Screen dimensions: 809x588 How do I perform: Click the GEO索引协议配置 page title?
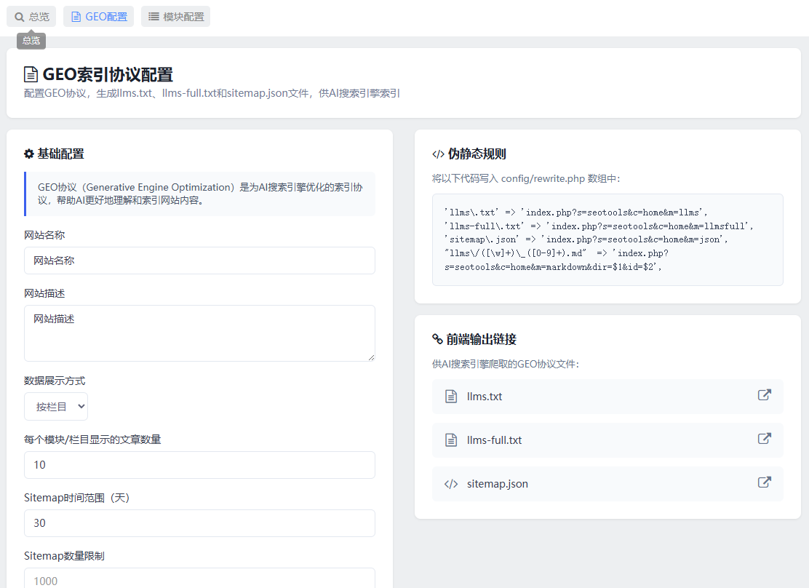(x=108, y=74)
